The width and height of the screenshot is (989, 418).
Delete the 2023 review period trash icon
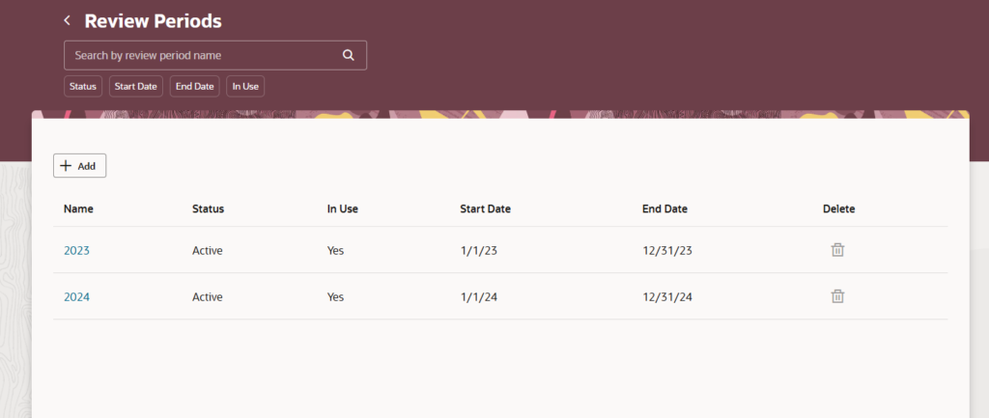tap(837, 250)
